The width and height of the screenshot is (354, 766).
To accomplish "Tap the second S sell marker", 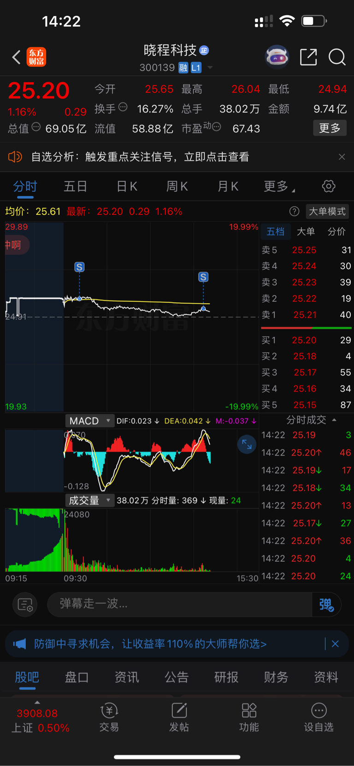I will point(203,277).
